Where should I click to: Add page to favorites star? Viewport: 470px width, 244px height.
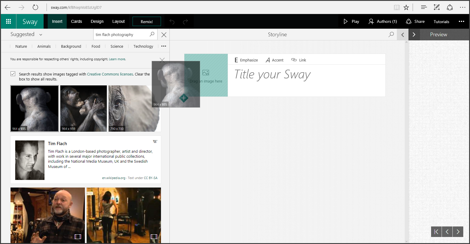[x=406, y=7]
